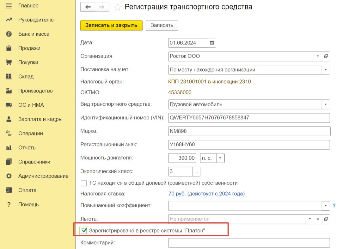Screen dimensions: 355x249
Task: Open the Операции section
Action: point(31,133)
